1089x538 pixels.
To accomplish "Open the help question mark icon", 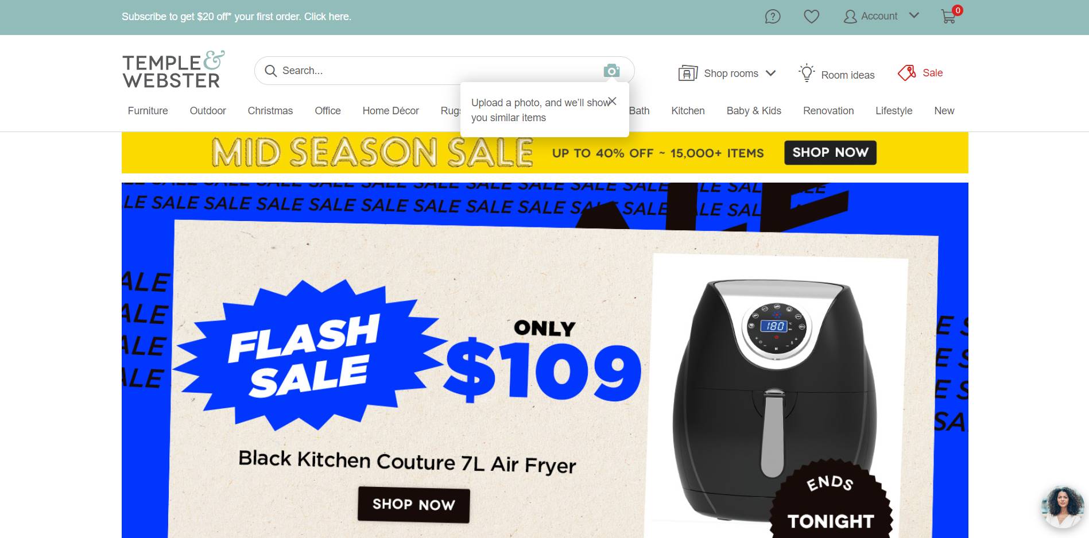I will 773,17.
